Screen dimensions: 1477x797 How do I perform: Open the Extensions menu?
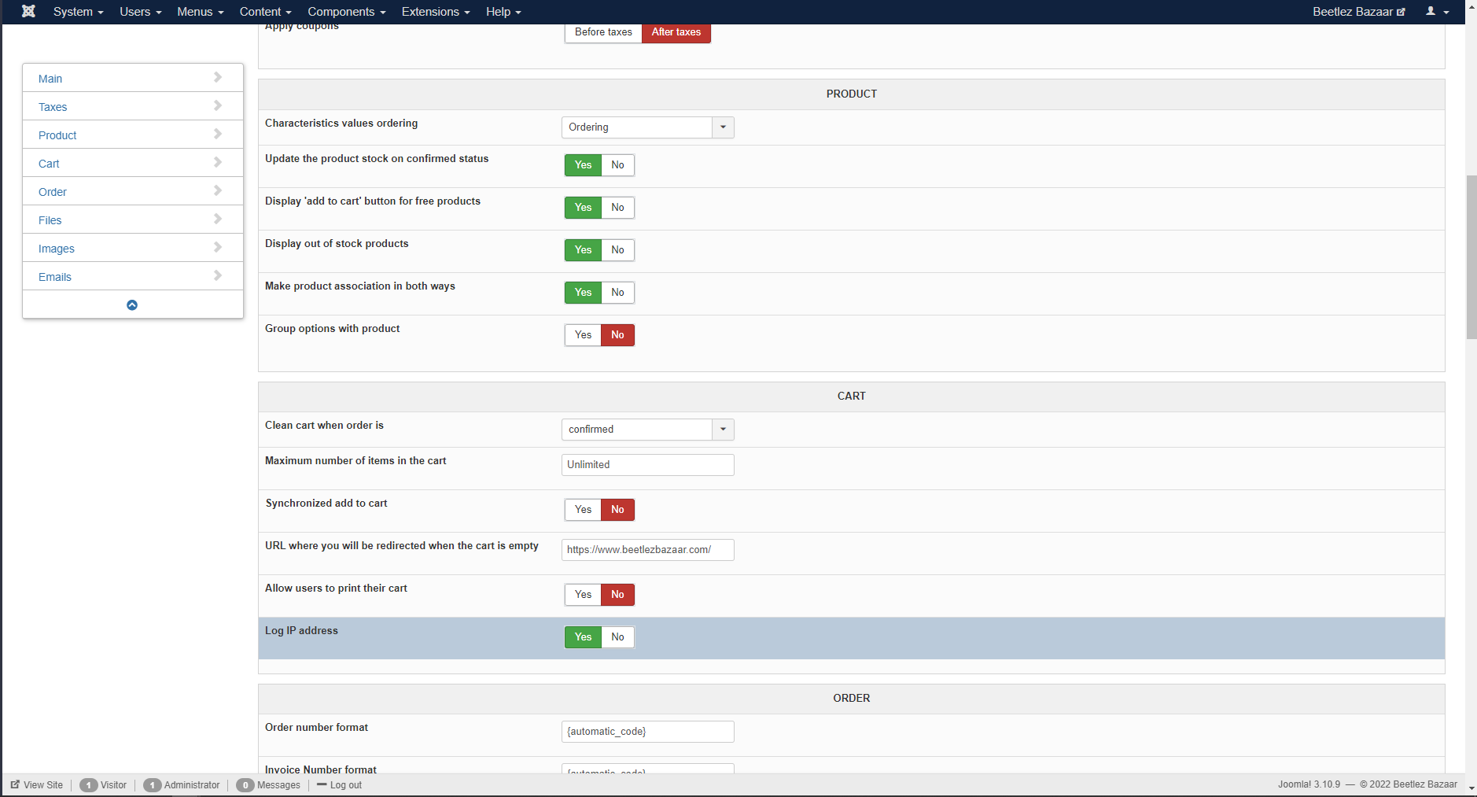[x=436, y=12]
